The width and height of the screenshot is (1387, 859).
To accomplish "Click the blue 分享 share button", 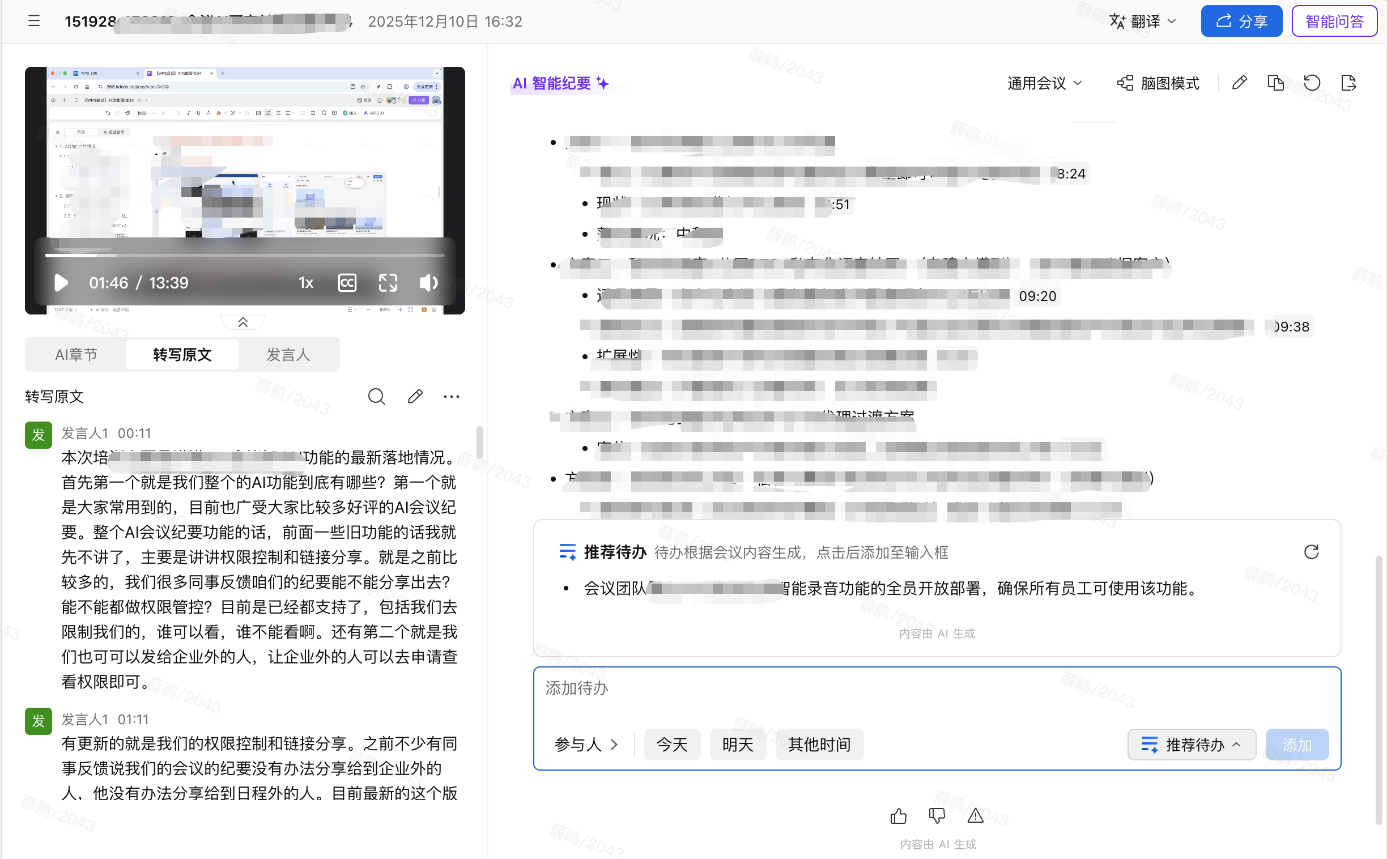I will [1241, 21].
